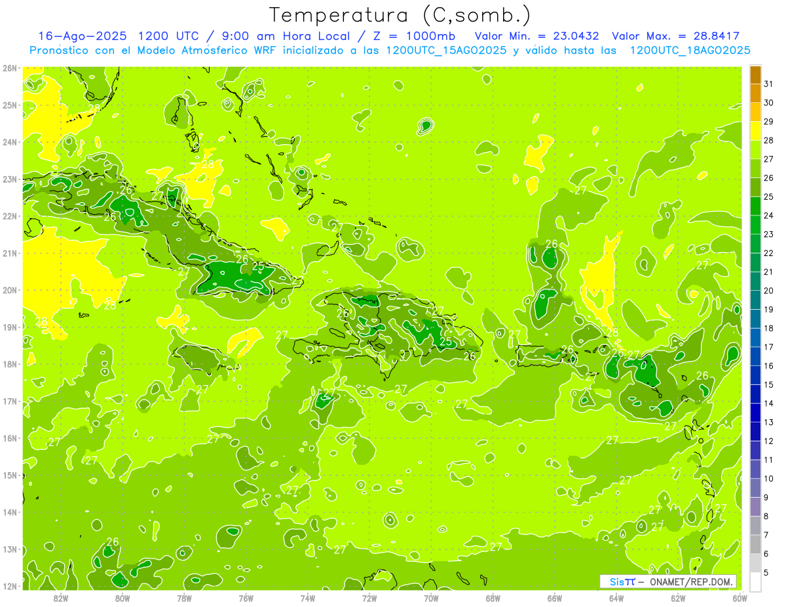Click the '20N' latitude axis label
The height and width of the screenshot is (607, 786).
10,290
